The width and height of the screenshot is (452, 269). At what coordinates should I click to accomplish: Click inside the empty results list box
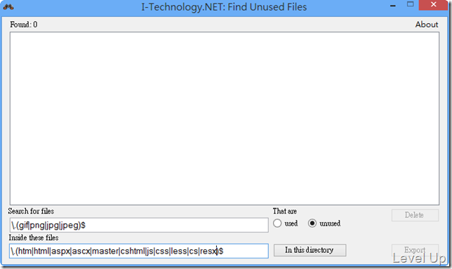pyautogui.click(x=225, y=119)
